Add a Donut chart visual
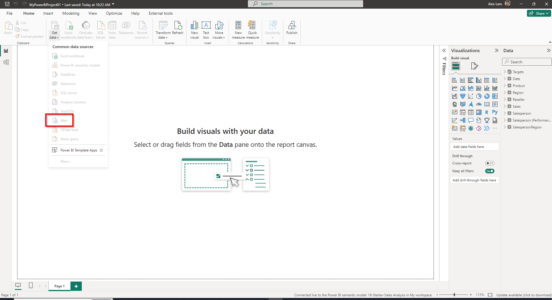This screenshot has height=300, width=552. pos(487,96)
